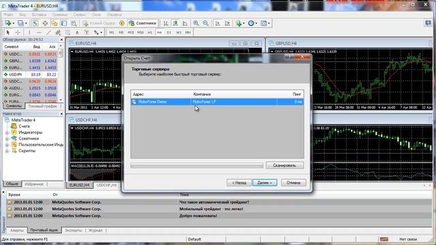Expand the Советники tree node in Navigator

coord(7,139)
